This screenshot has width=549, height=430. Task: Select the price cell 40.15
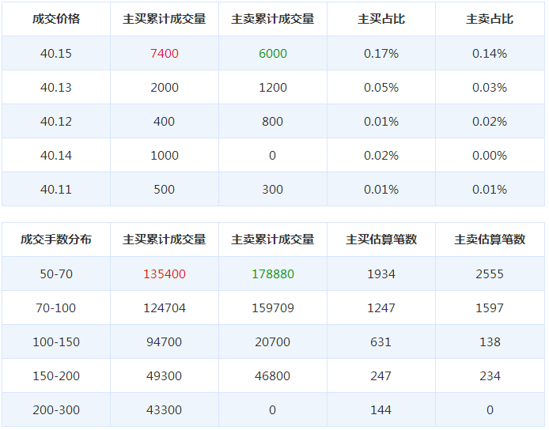point(56,54)
